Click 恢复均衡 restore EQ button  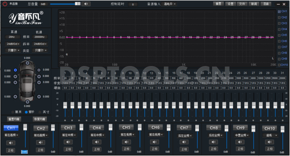40,119
